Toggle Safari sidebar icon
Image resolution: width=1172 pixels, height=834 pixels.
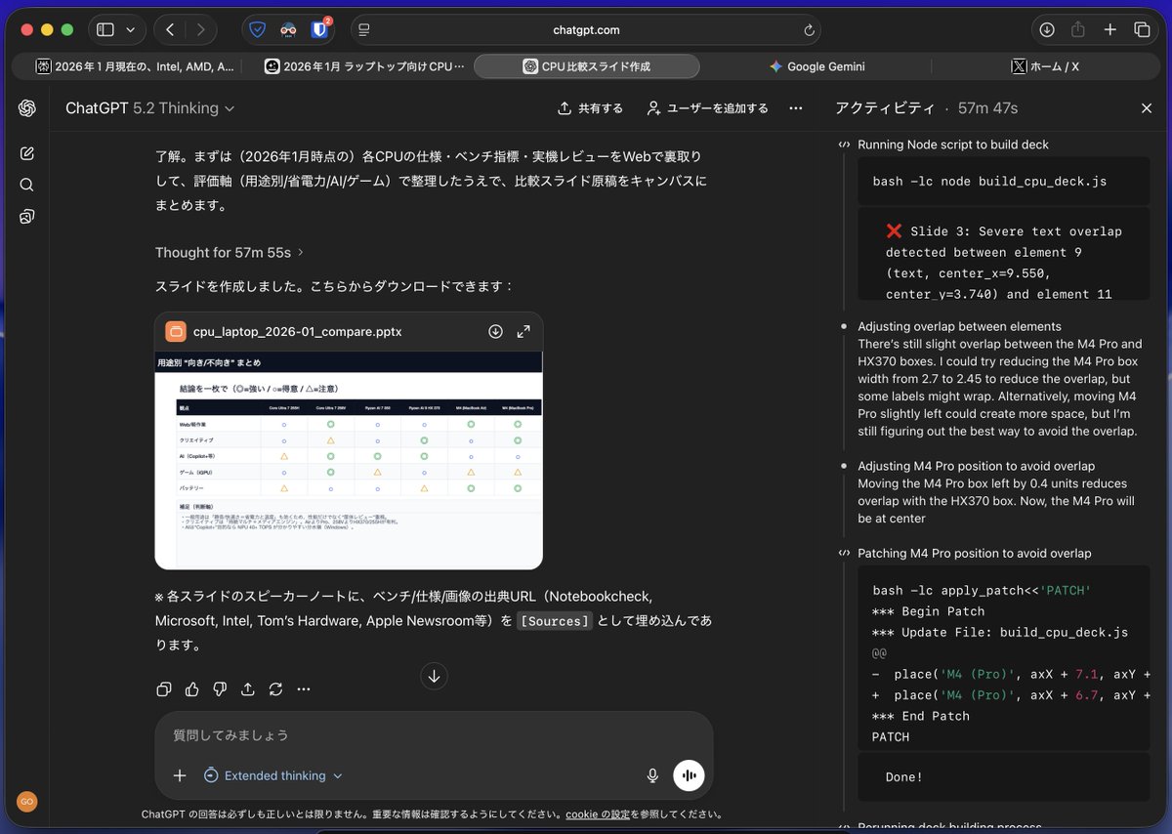pos(105,30)
